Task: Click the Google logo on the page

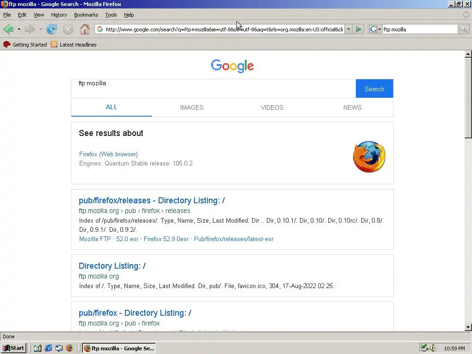Action: coord(232,66)
